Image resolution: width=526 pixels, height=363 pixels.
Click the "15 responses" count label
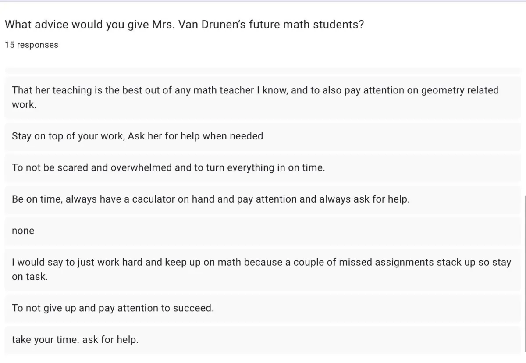(32, 45)
